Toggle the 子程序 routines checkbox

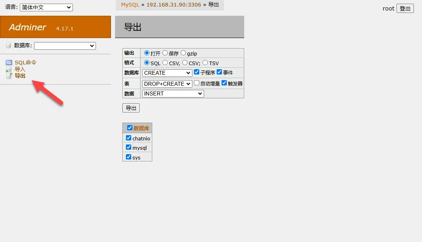pos(197,72)
